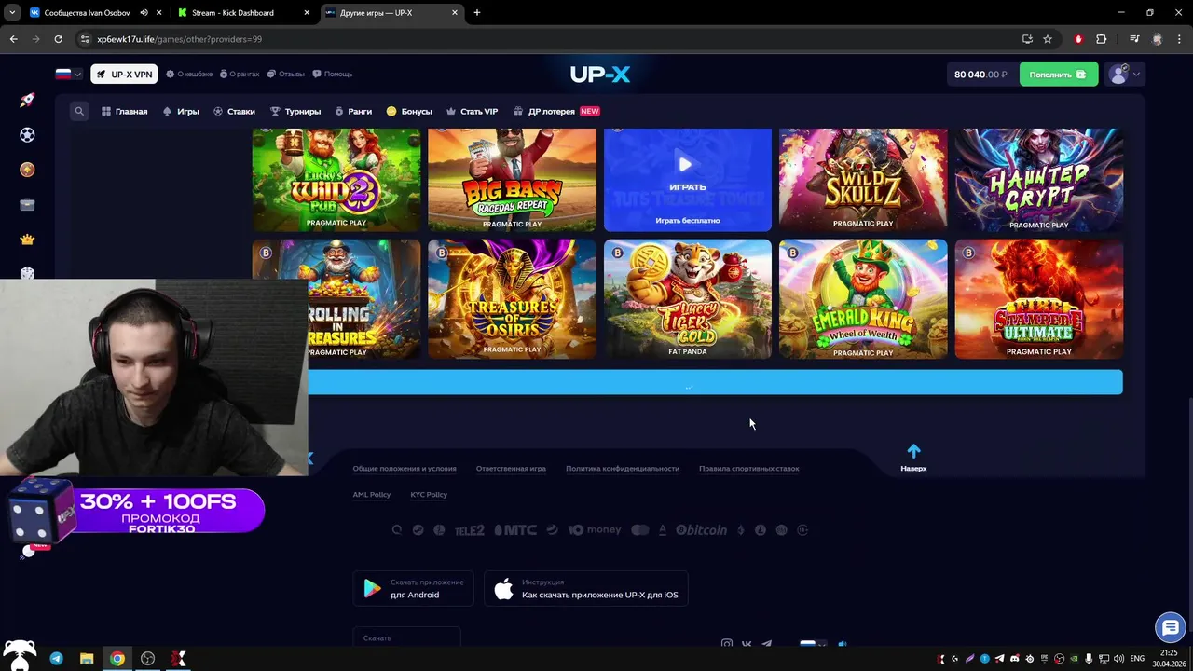Open the search icon in site navigation
1193x671 pixels.
79,111
